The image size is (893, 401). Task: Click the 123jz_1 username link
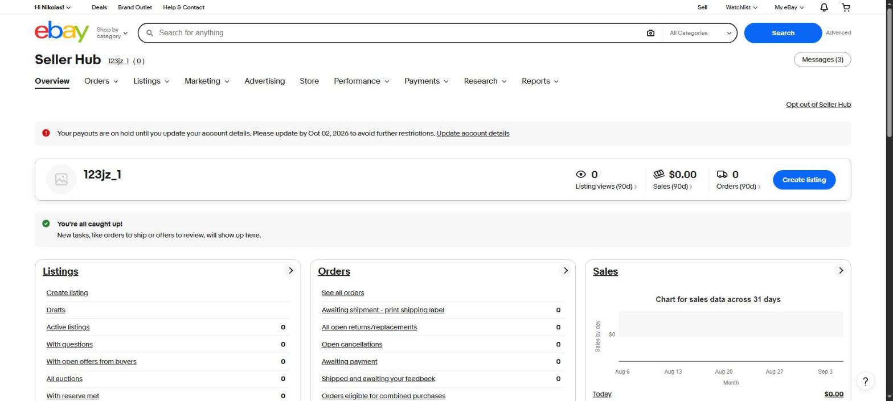tap(118, 61)
